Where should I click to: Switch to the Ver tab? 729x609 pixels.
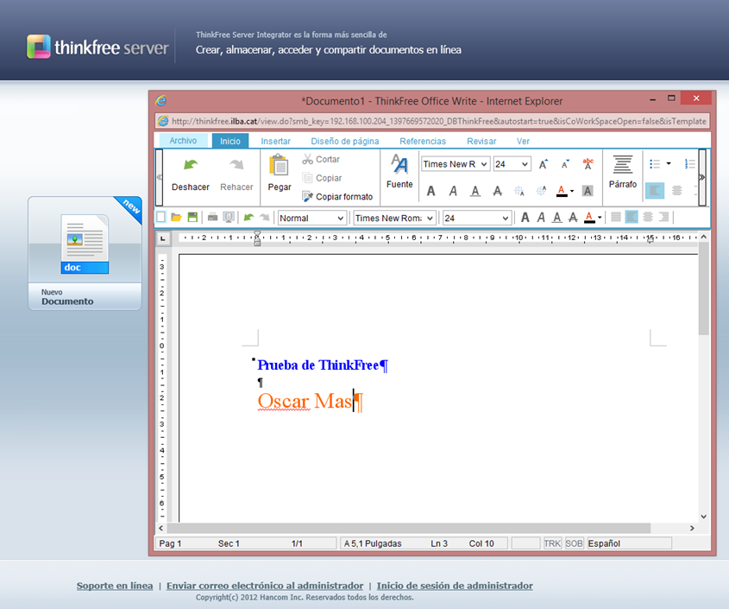click(523, 141)
